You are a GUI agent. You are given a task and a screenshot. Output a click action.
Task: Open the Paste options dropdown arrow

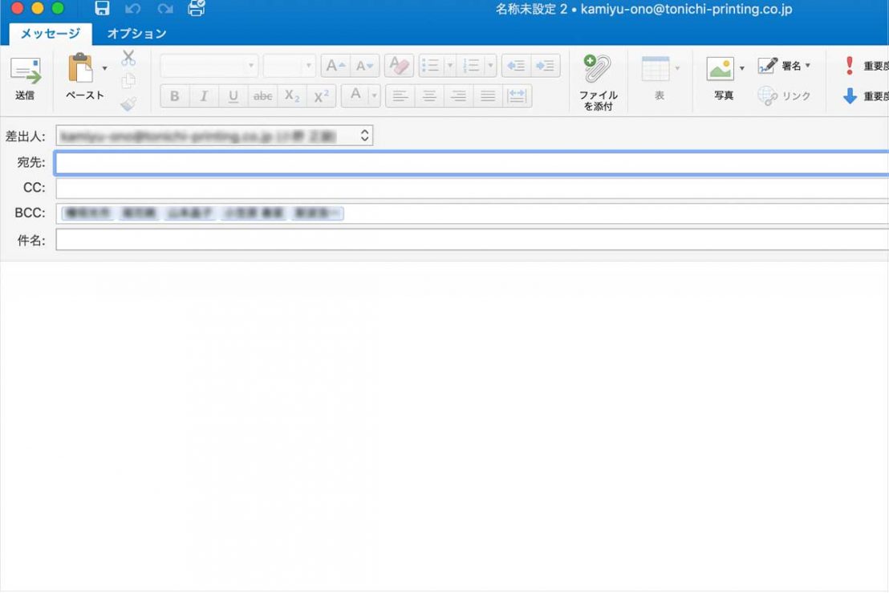tap(104, 69)
